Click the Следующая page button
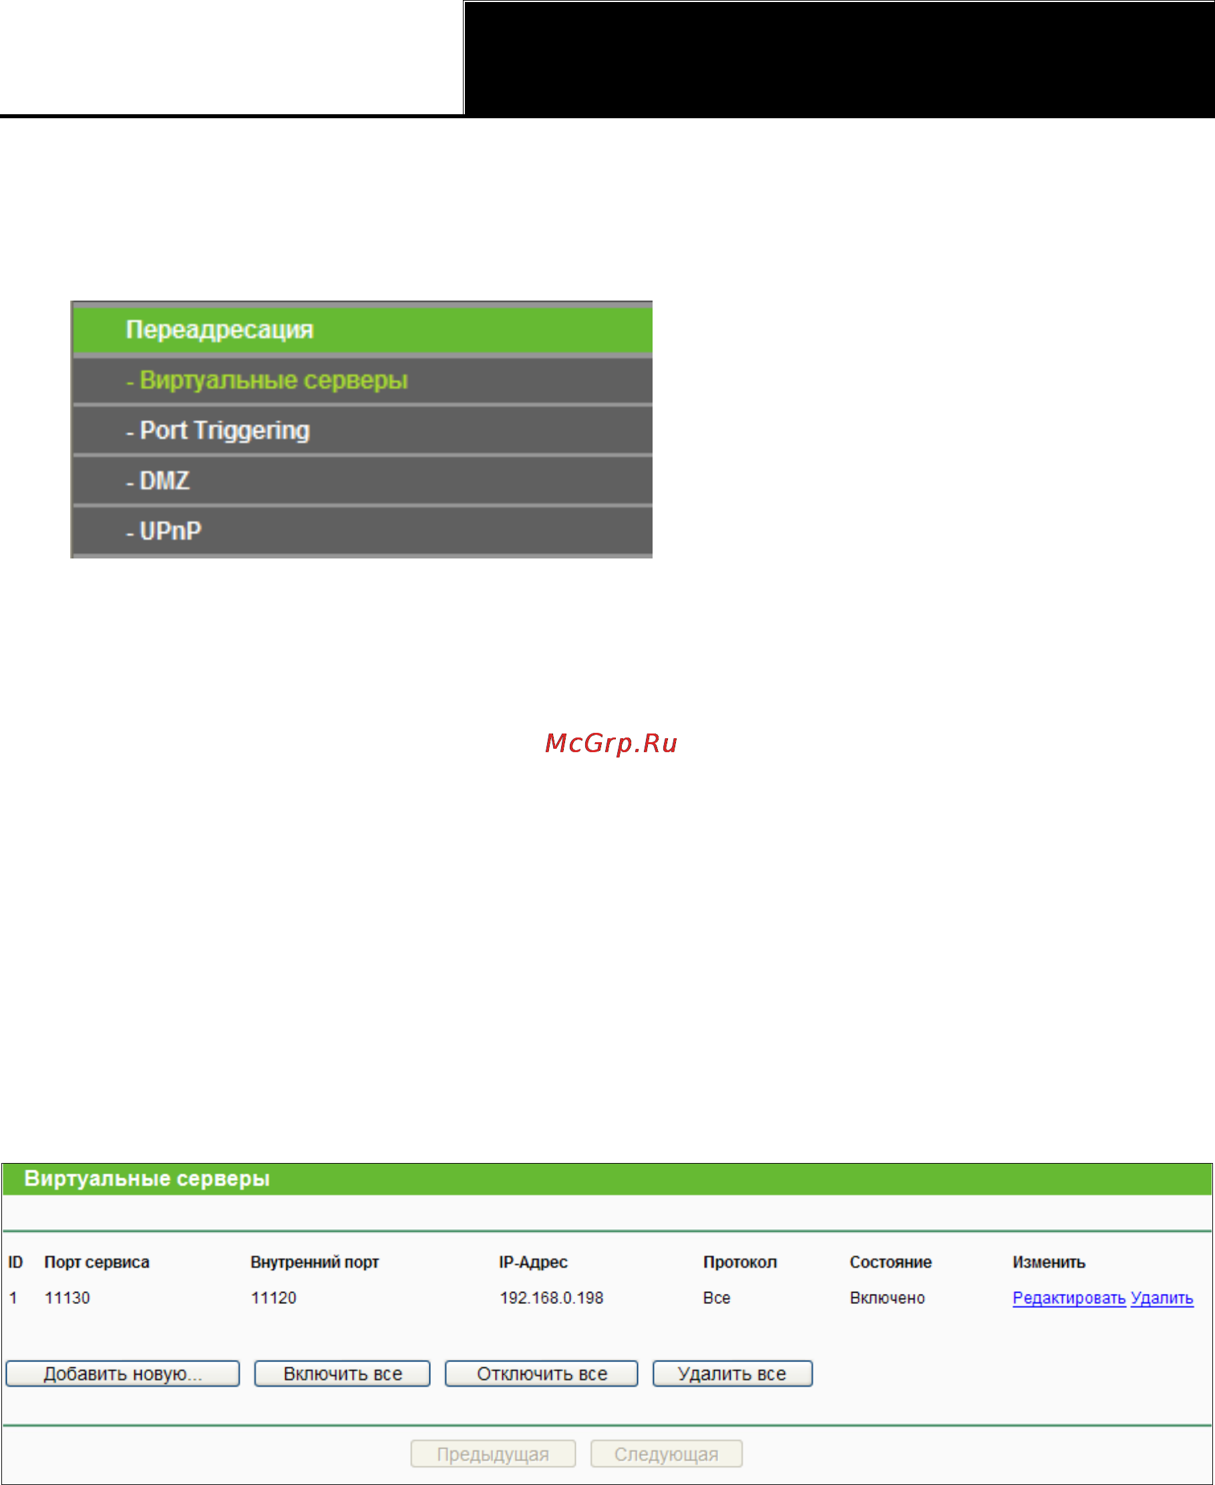Image resolution: width=1215 pixels, height=1485 pixels. (667, 1454)
